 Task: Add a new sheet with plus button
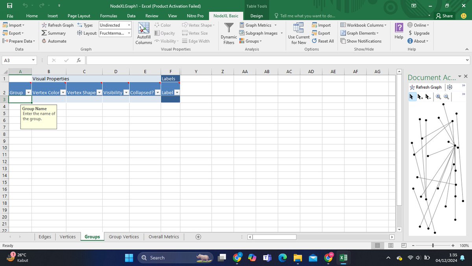point(198,237)
